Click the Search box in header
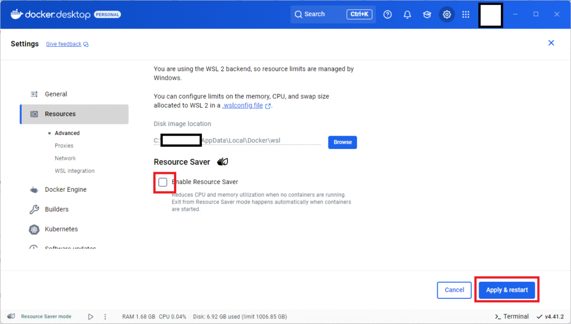 tap(333, 14)
